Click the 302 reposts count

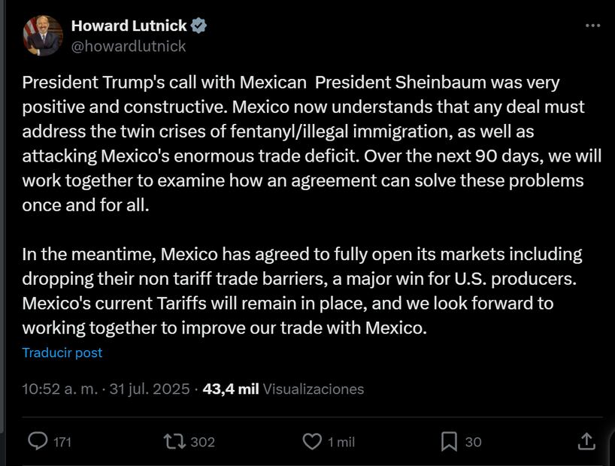[x=202, y=442]
